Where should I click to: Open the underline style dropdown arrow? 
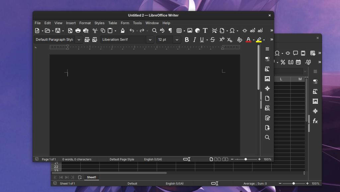coord(207,40)
